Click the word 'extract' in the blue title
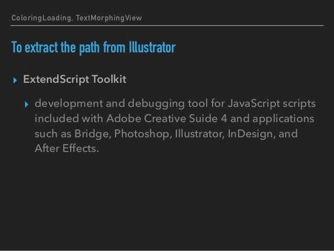The height and width of the screenshot is (251, 334). [41, 47]
